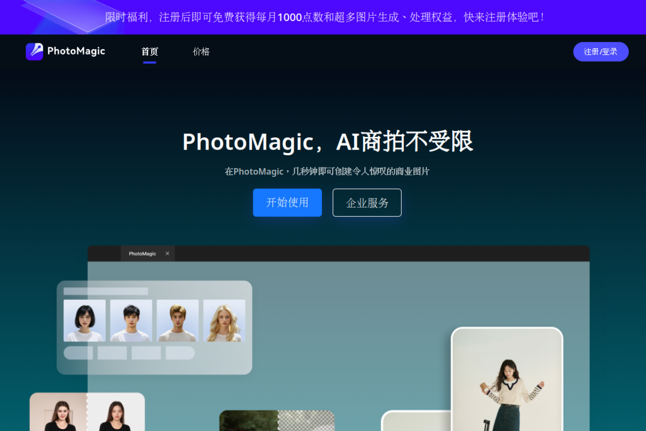Click the free credits promo banner
646x431 pixels.
[323, 17]
